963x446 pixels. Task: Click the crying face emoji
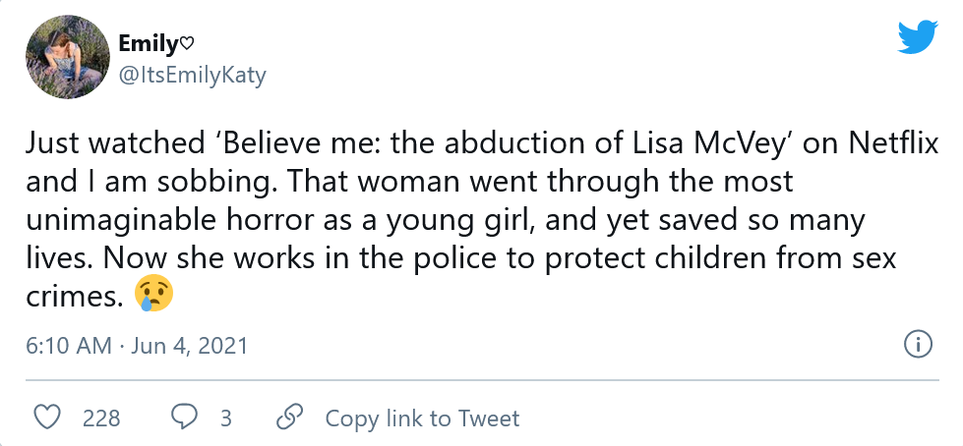point(154,295)
